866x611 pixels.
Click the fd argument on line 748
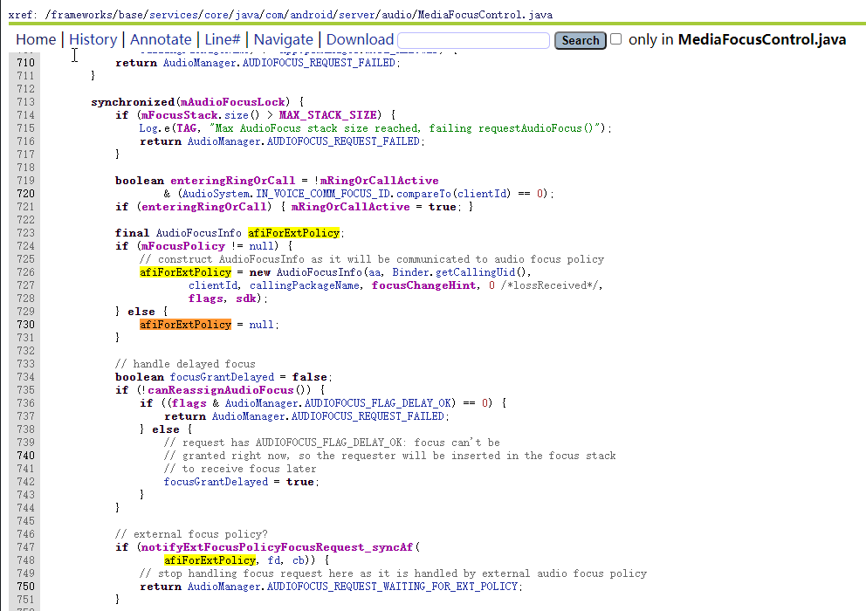click(274, 560)
